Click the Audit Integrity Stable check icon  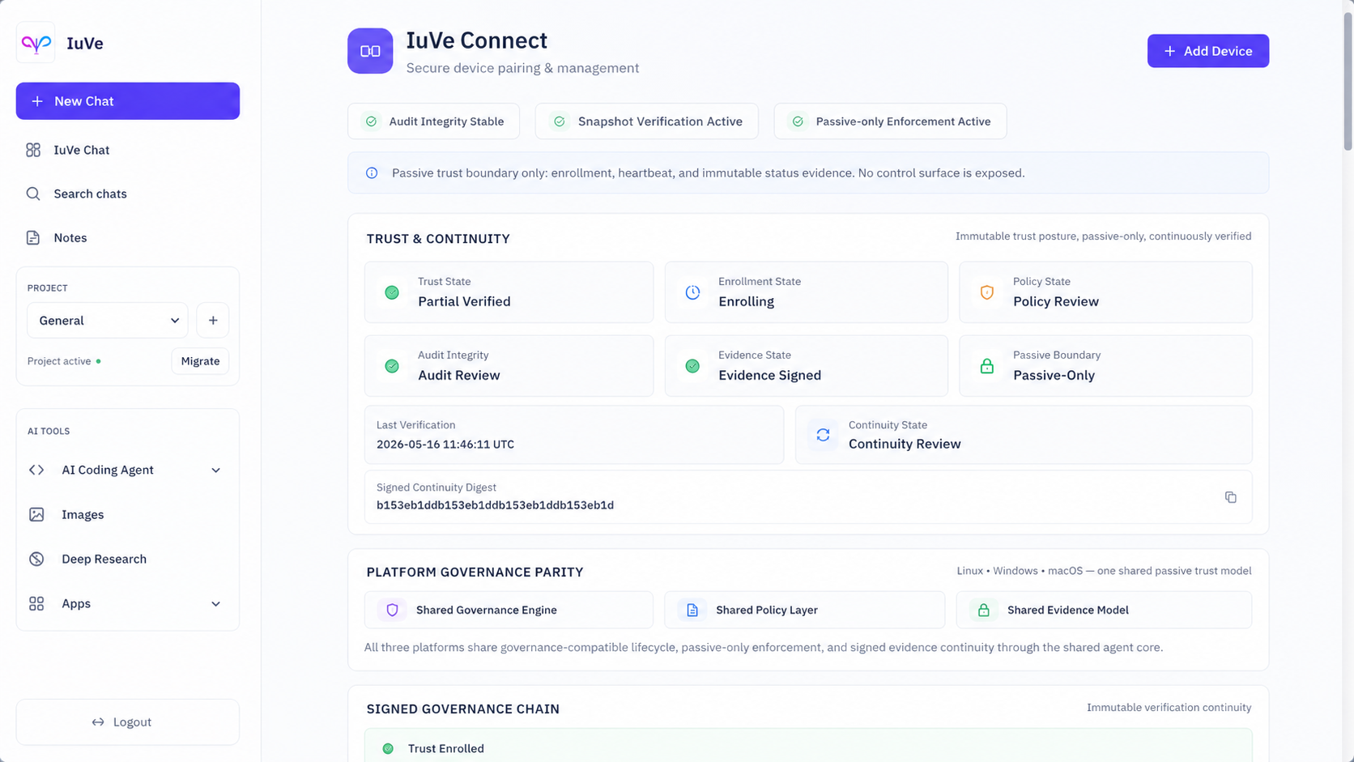tap(371, 121)
